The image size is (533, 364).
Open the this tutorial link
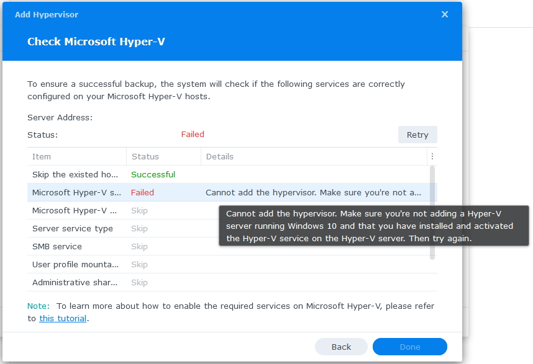[x=63, y=319]
